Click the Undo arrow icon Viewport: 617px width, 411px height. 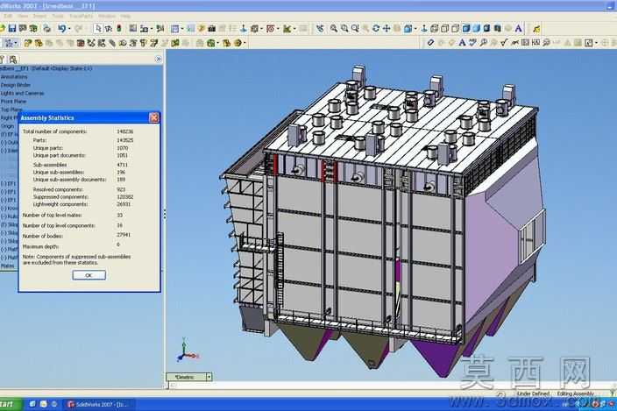pyautogui.click(x=61, y=28)
